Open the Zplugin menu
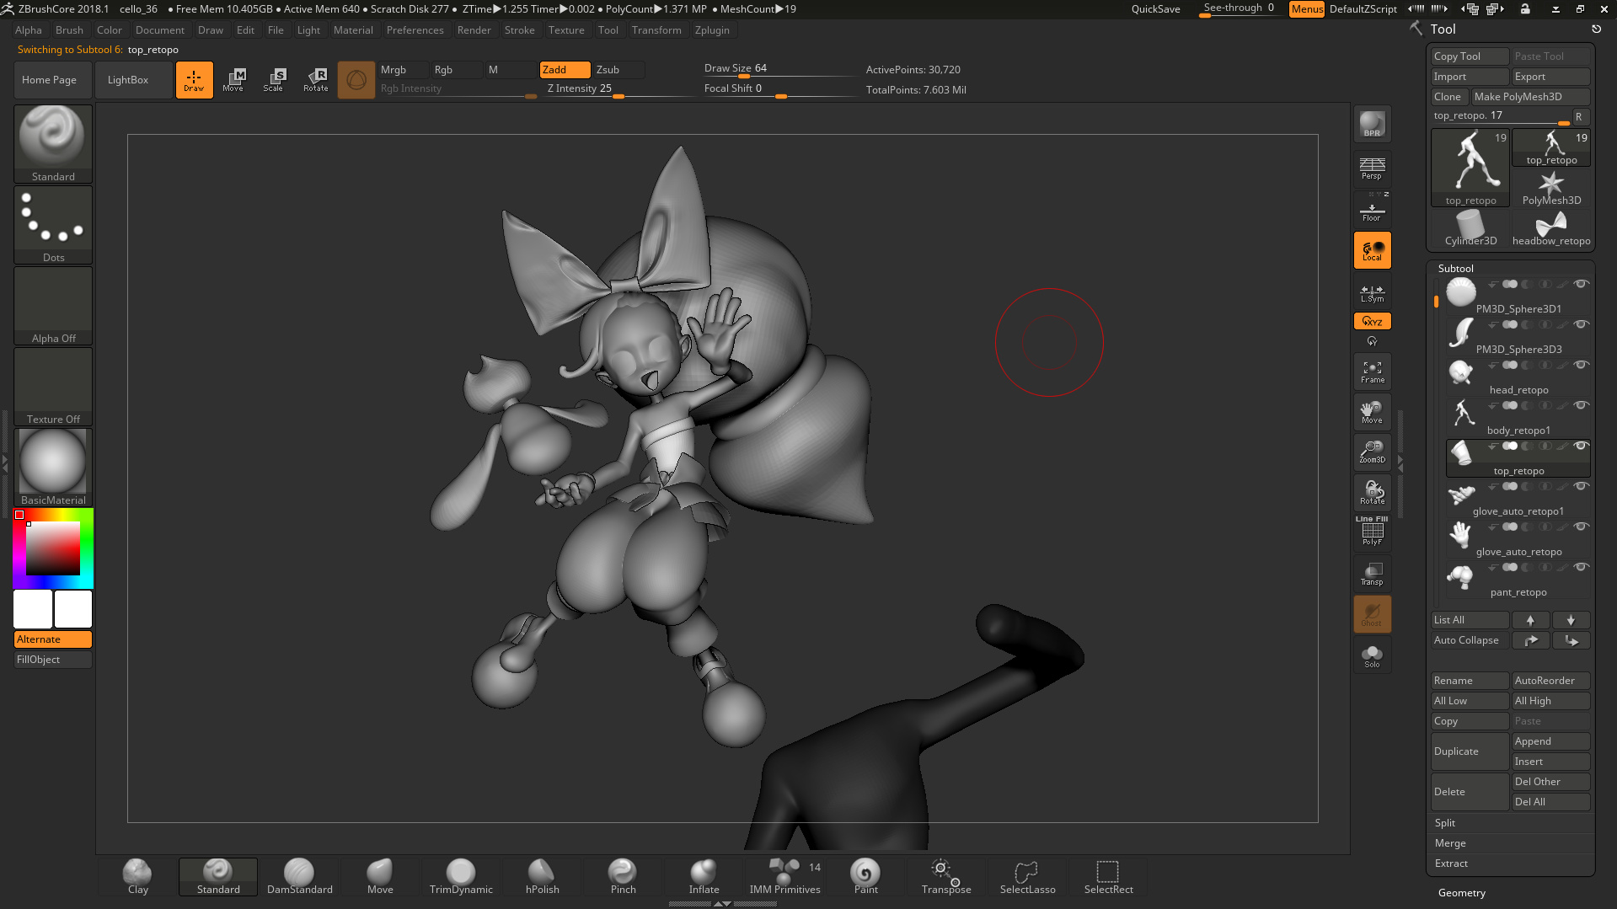1617x909 pixels. pyautogui.click(x=712, y=30)
